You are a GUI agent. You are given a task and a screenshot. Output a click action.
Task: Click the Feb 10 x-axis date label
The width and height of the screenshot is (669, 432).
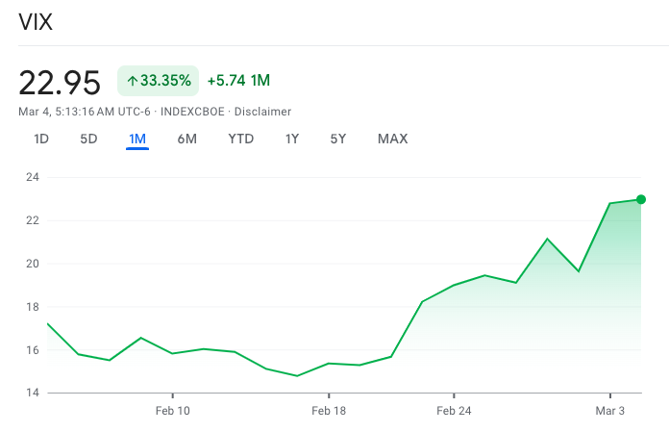[172, 410]
